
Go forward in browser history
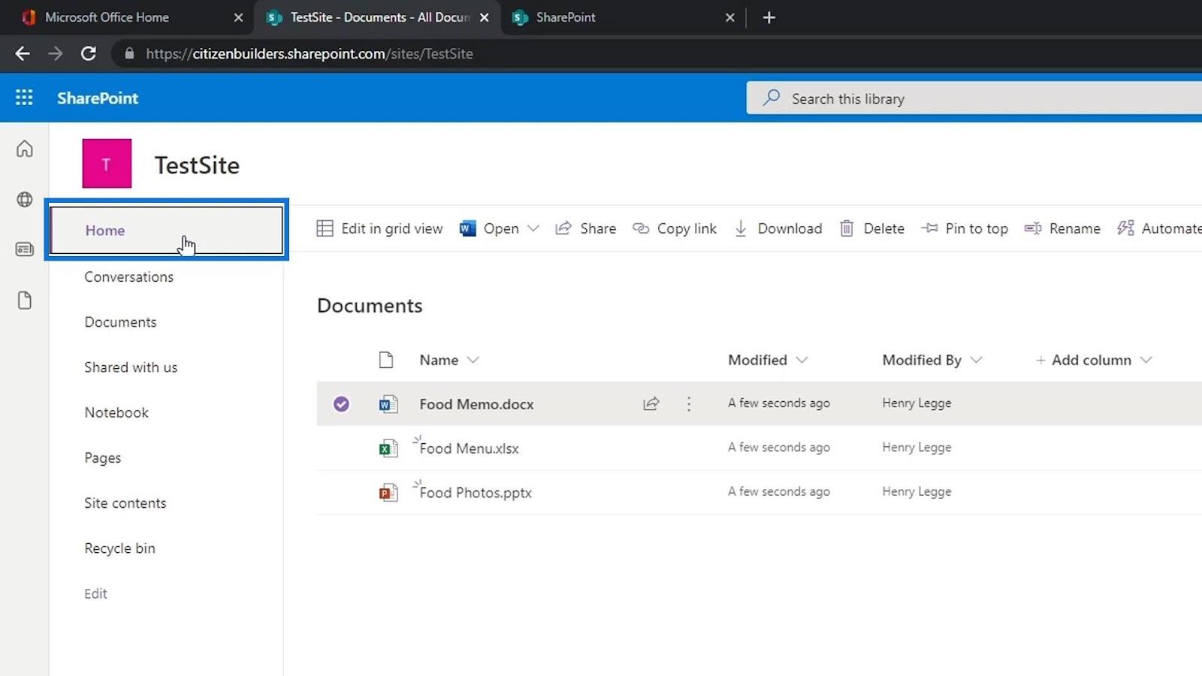pos(56,53)
